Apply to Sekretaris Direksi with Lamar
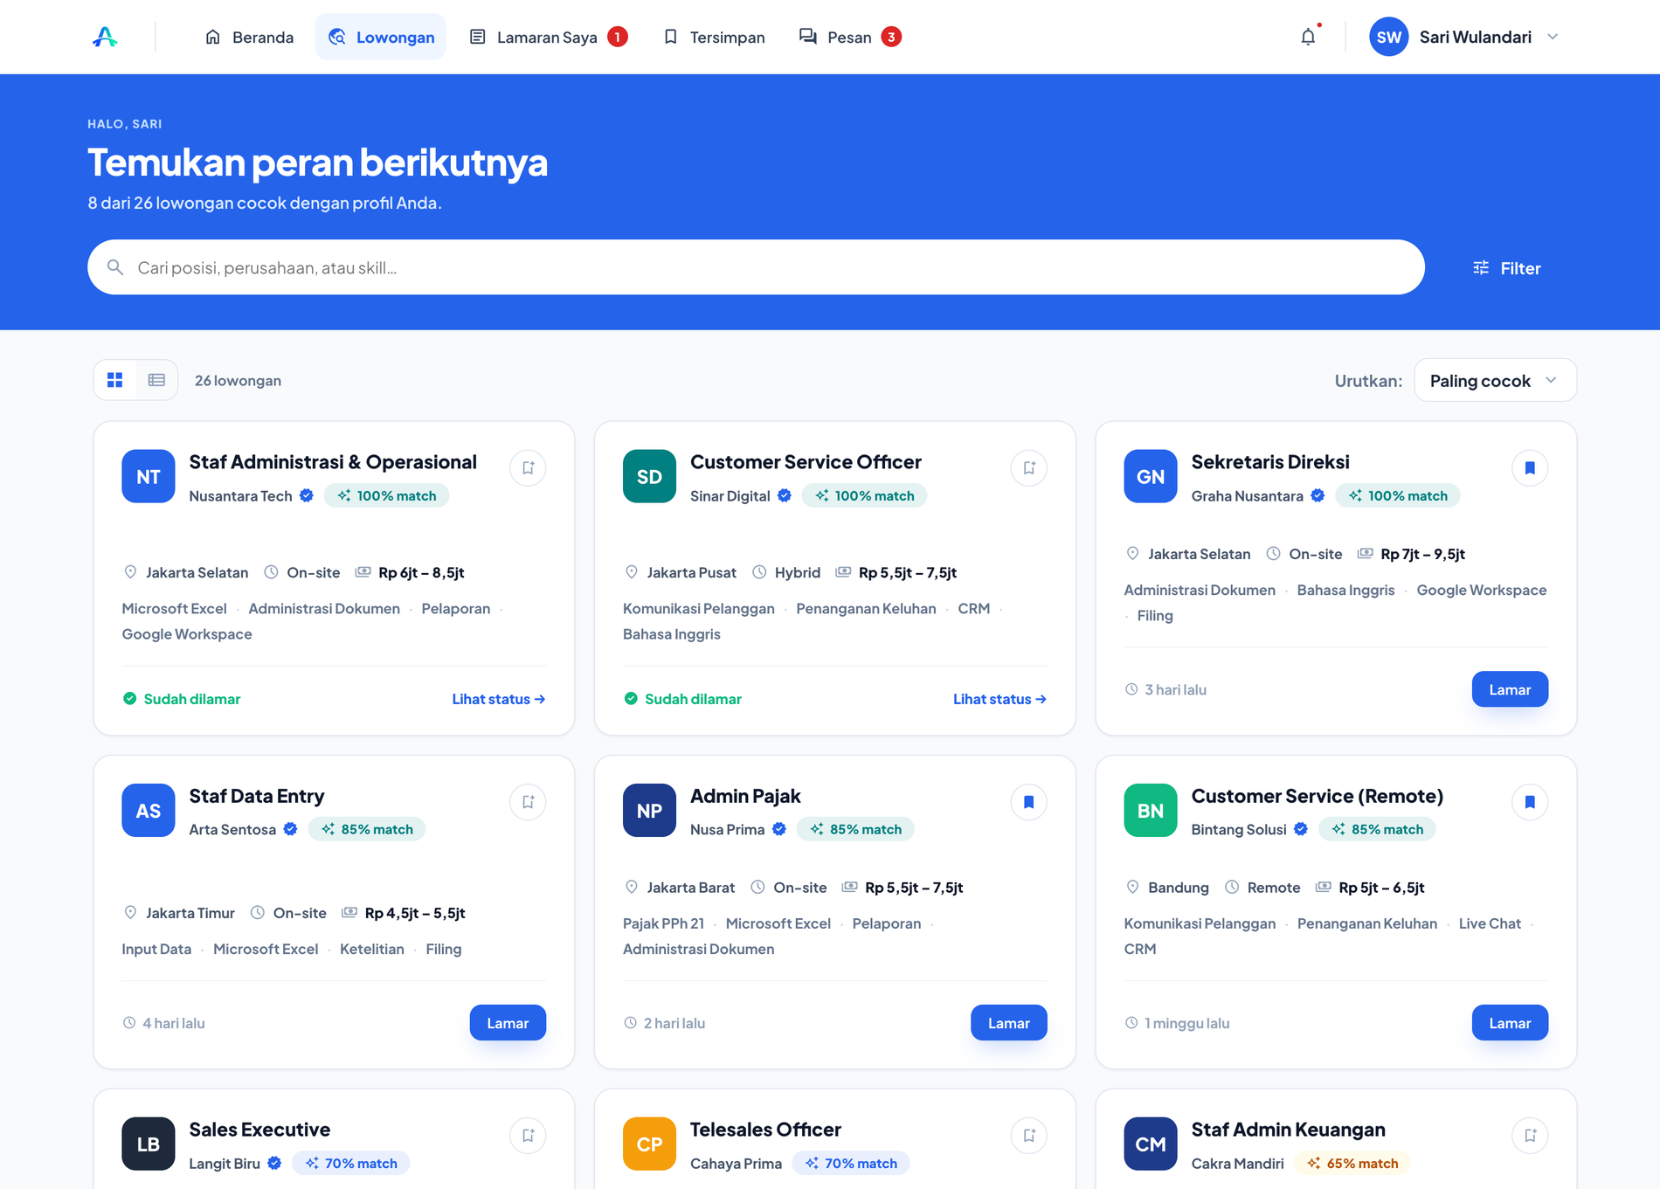Viewport: 1660px width, 1189px height. tap(1510, 689)
